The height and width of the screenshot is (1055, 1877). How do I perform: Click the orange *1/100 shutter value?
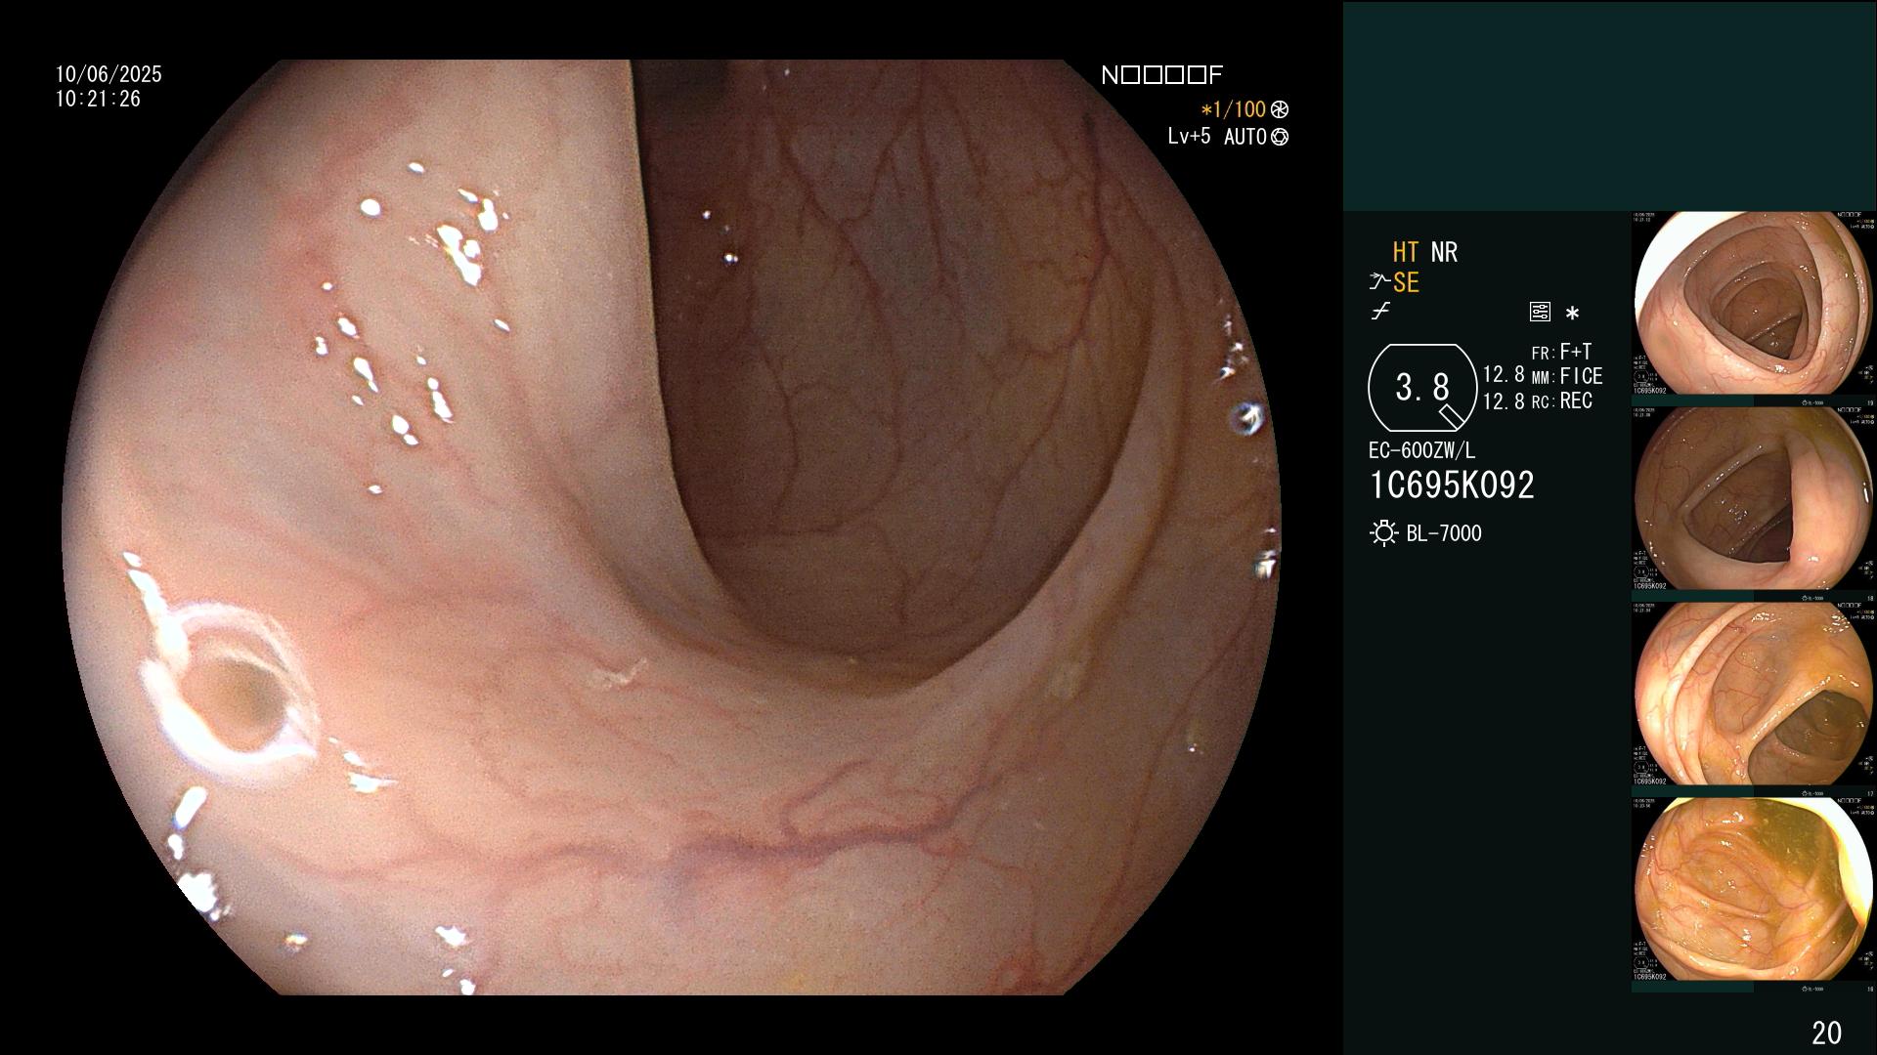(x=1234, y=109)
